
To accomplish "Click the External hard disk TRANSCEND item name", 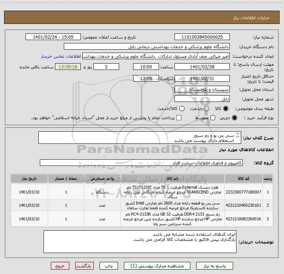I will click(173, 192).
